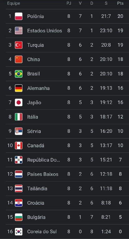Click the Japan flag icon
The image size is (129, 239).
pos(19,102)
